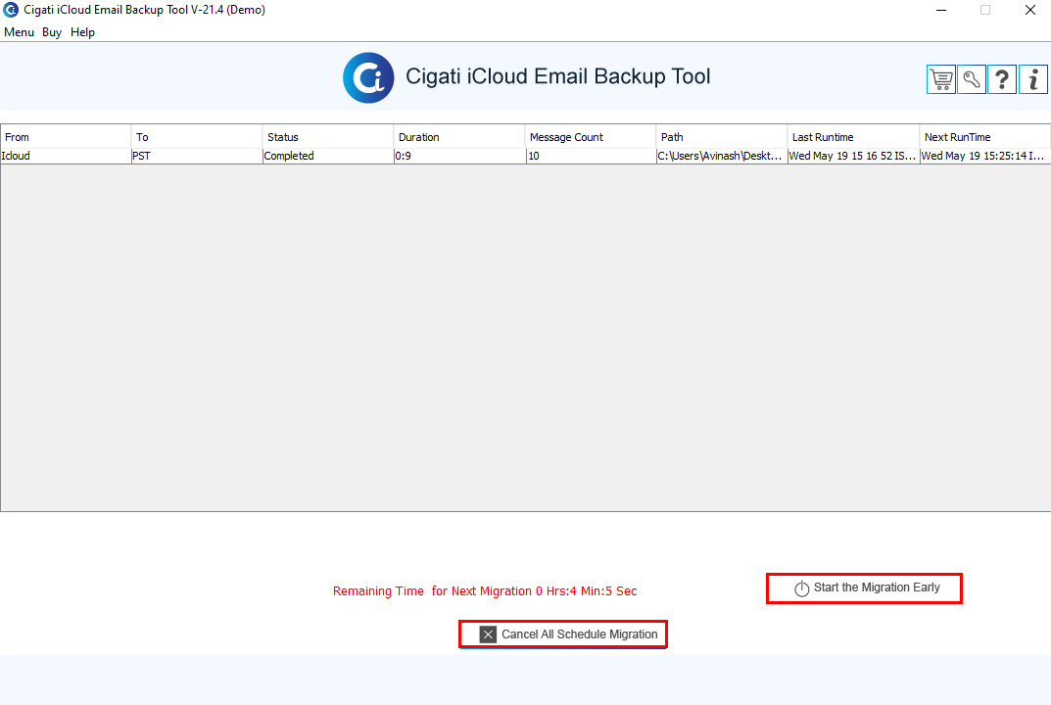Screen dimensions: 1051x705
Task: Select the To column header
Action: point(197,137)
